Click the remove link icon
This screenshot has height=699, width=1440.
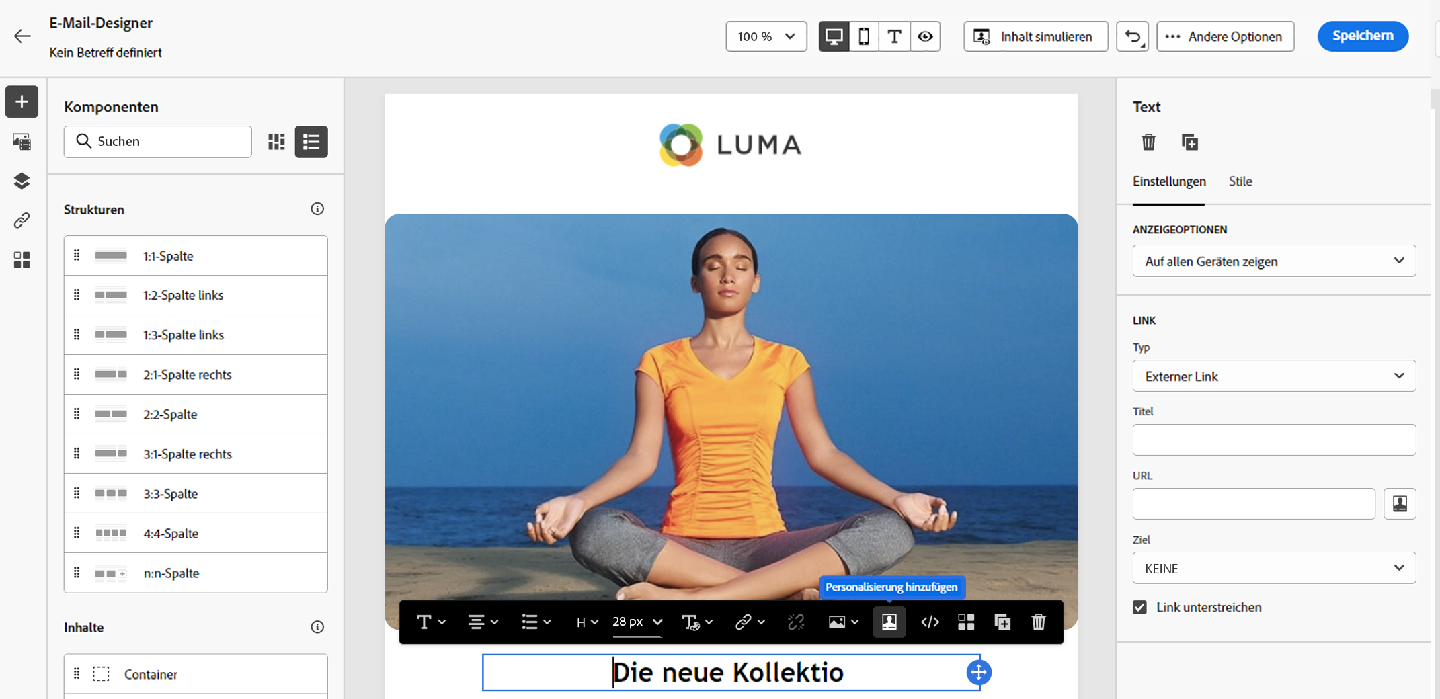coord(796,622)
